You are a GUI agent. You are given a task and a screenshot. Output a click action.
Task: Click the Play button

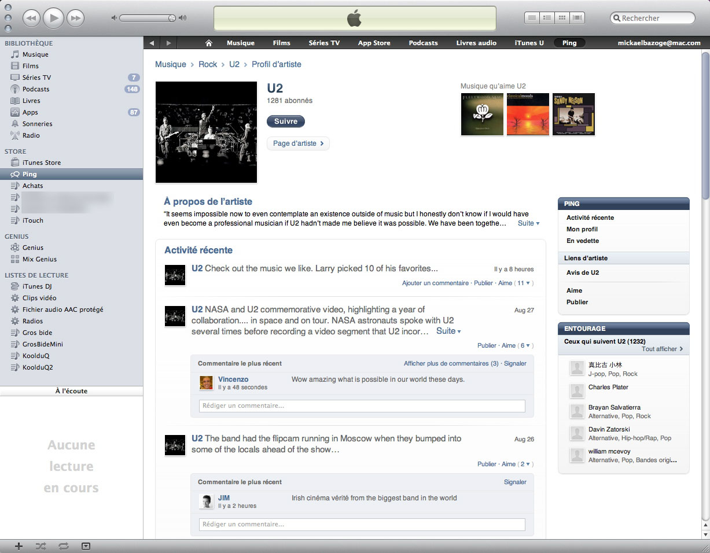click(54, 19)
